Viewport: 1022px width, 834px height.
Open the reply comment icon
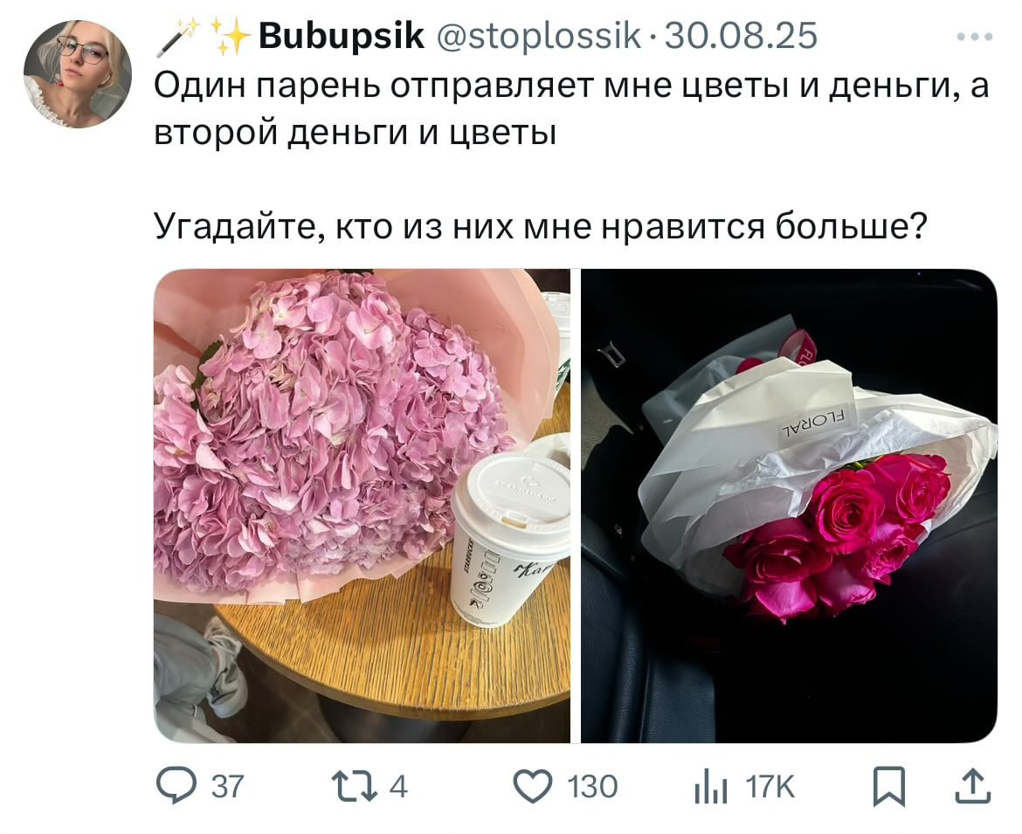(x=176, y=785)
